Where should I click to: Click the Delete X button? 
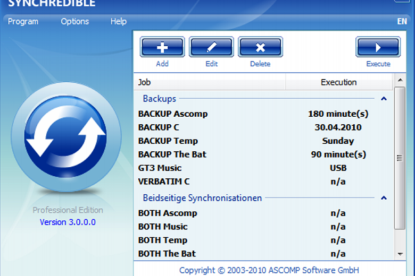pyautogui.click(x=260, y=47)
